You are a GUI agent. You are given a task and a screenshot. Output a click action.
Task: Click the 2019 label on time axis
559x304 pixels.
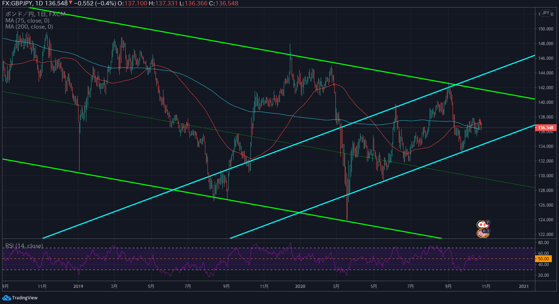(x=78, y=286)
